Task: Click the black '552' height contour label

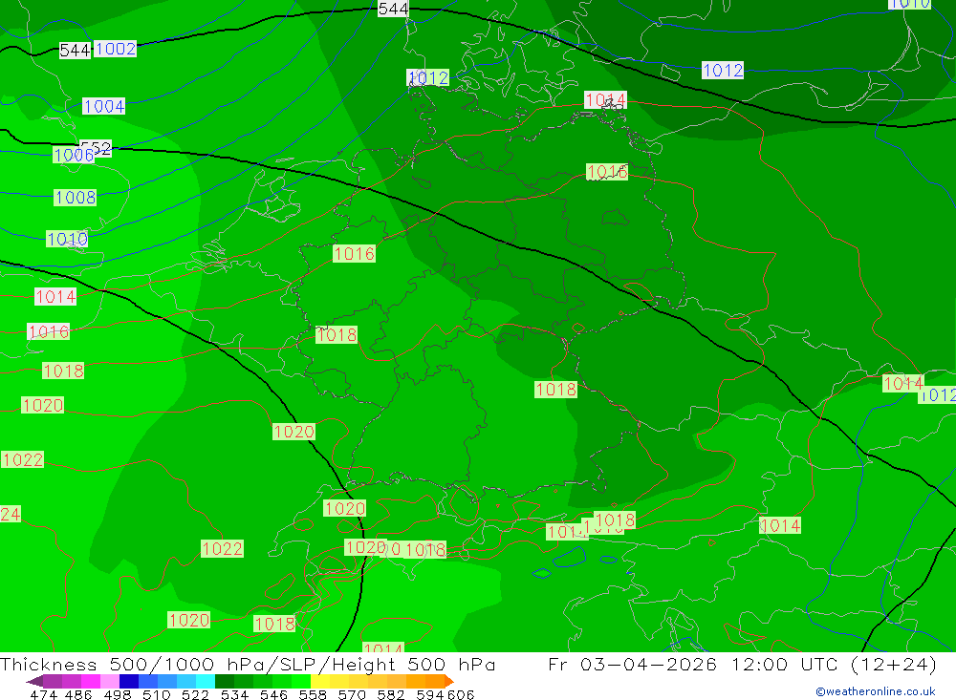Action: coord(97,147)
